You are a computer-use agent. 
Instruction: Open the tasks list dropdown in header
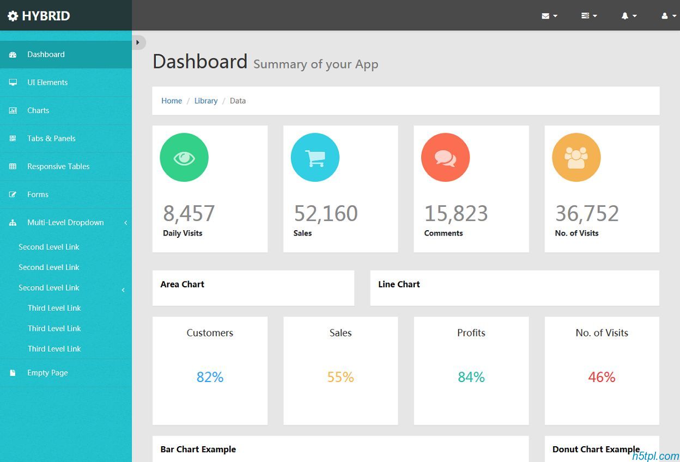click(x=589, y=16)
